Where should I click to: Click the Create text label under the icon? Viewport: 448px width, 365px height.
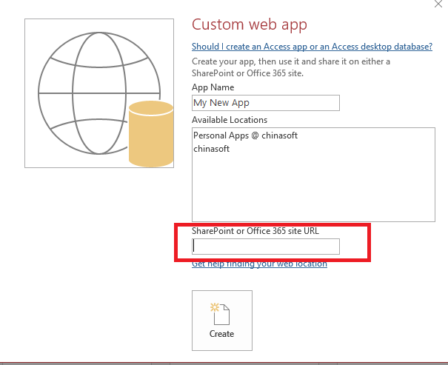[221, 334]
